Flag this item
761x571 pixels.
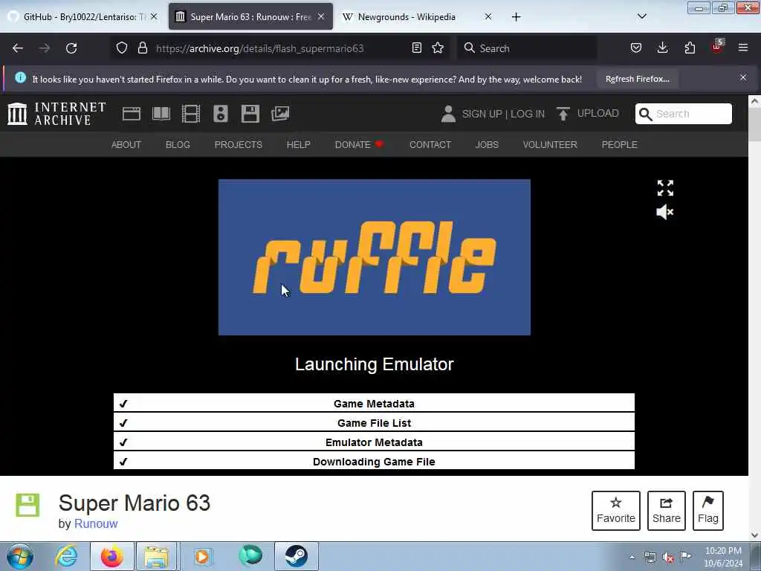[708, 510]
